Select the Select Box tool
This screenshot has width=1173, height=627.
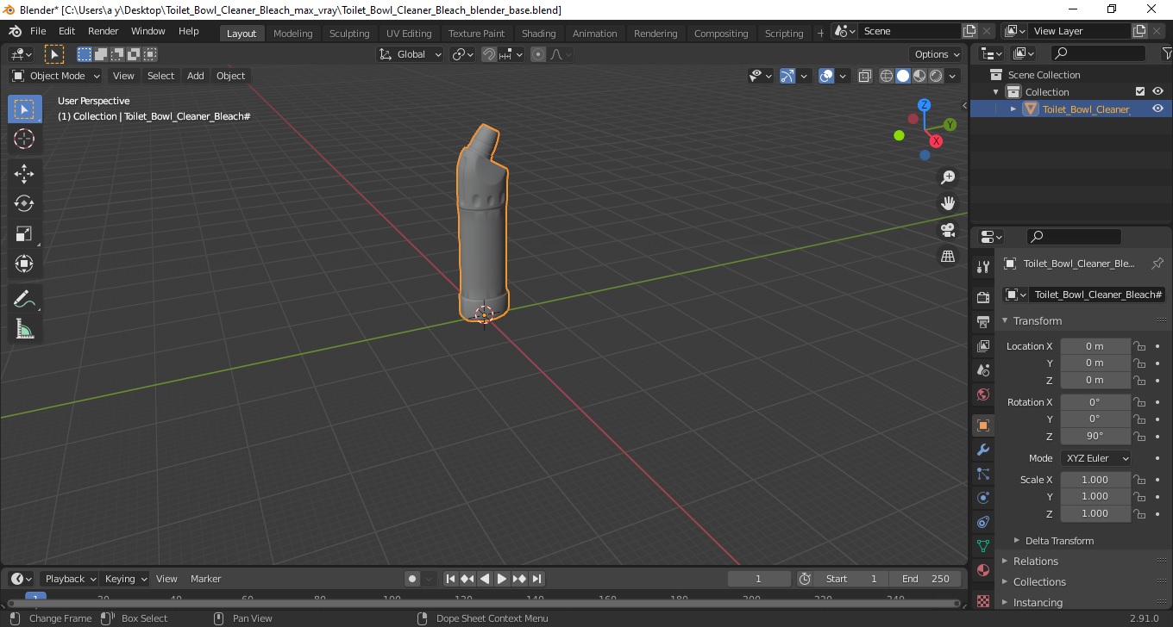24,109
